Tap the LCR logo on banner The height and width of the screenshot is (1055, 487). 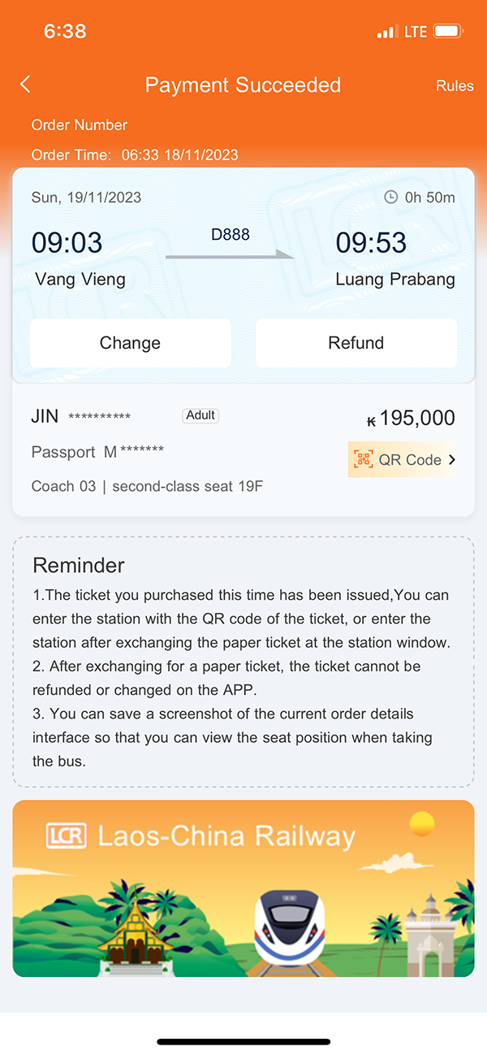click(67, 836)
